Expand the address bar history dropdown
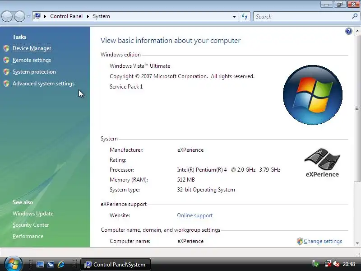This screenshot has height=271, width=361. pos(234,17)
